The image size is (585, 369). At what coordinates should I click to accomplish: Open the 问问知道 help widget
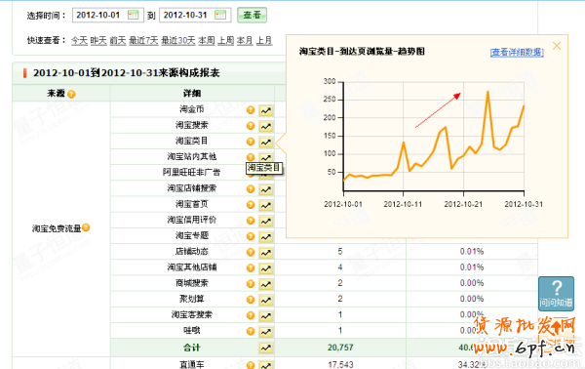coord(556,294)
